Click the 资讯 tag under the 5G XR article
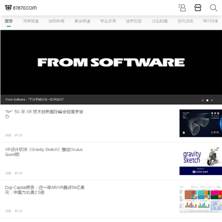222x222 pixels. click(x=8, y=135)
